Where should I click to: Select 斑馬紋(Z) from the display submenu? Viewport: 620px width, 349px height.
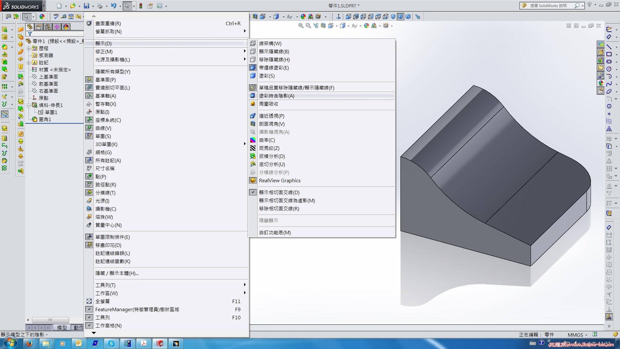(x=269, y=148)
